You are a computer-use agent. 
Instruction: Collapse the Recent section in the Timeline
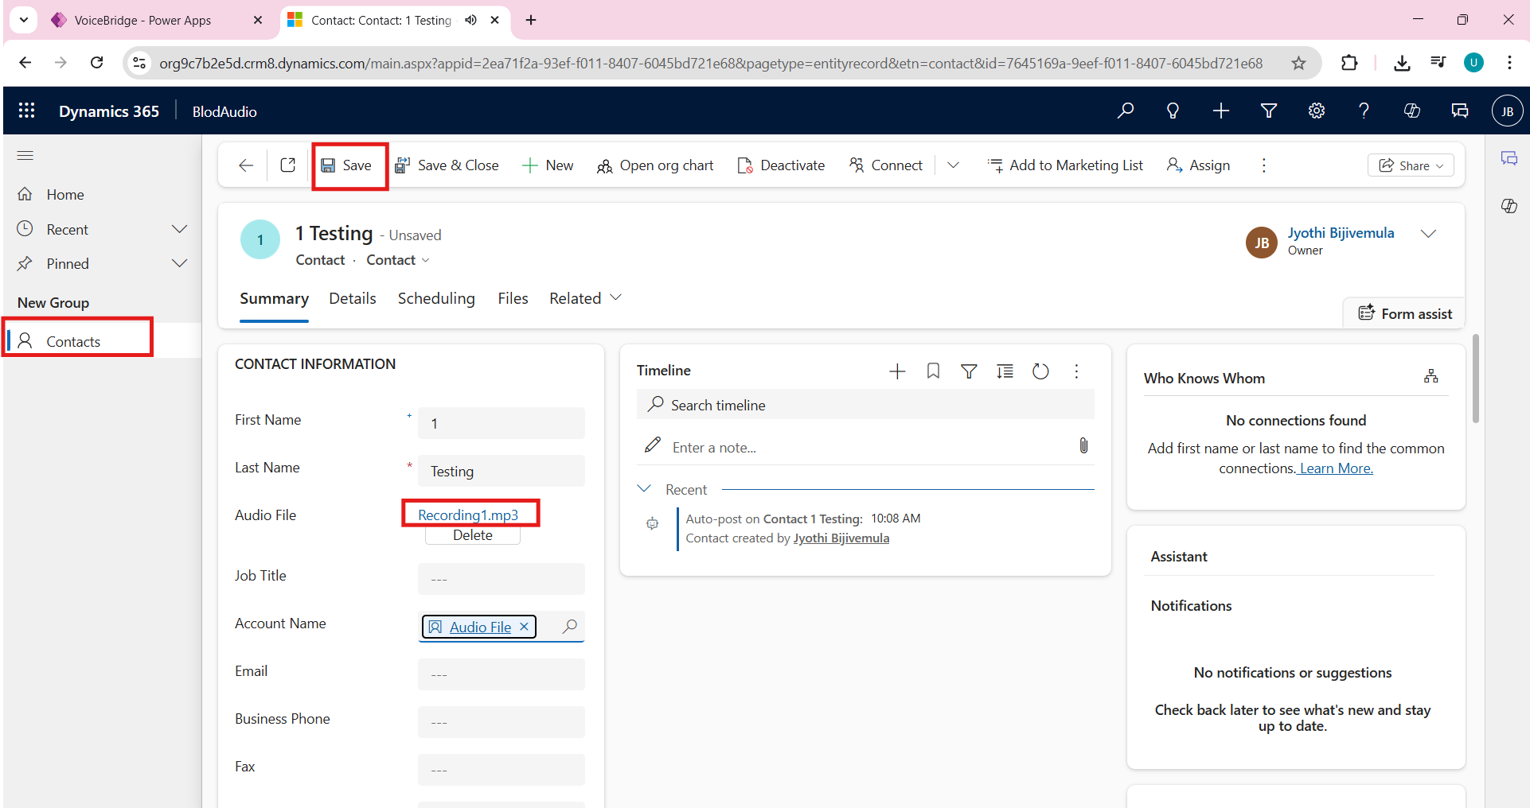pos(645,488)
